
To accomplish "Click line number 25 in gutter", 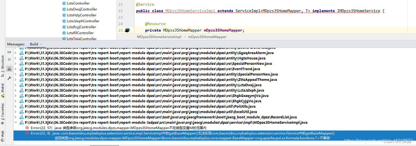I will 121,30.
